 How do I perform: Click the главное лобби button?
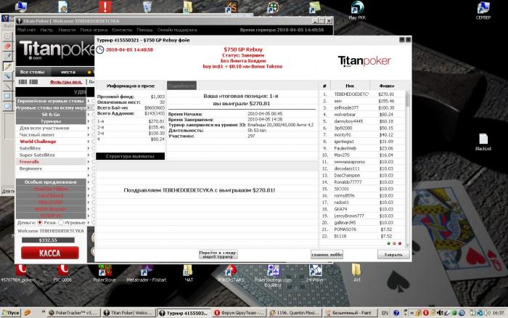click(x=327, y=255)
